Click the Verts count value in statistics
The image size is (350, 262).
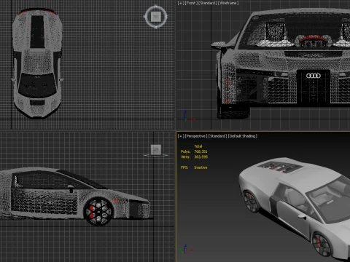tap(201, 157)
